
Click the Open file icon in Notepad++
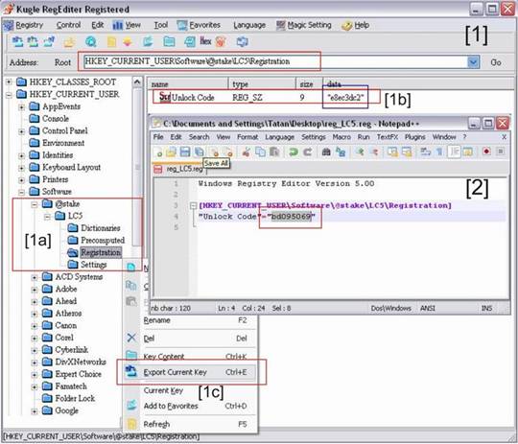click(x=171, y=152)
